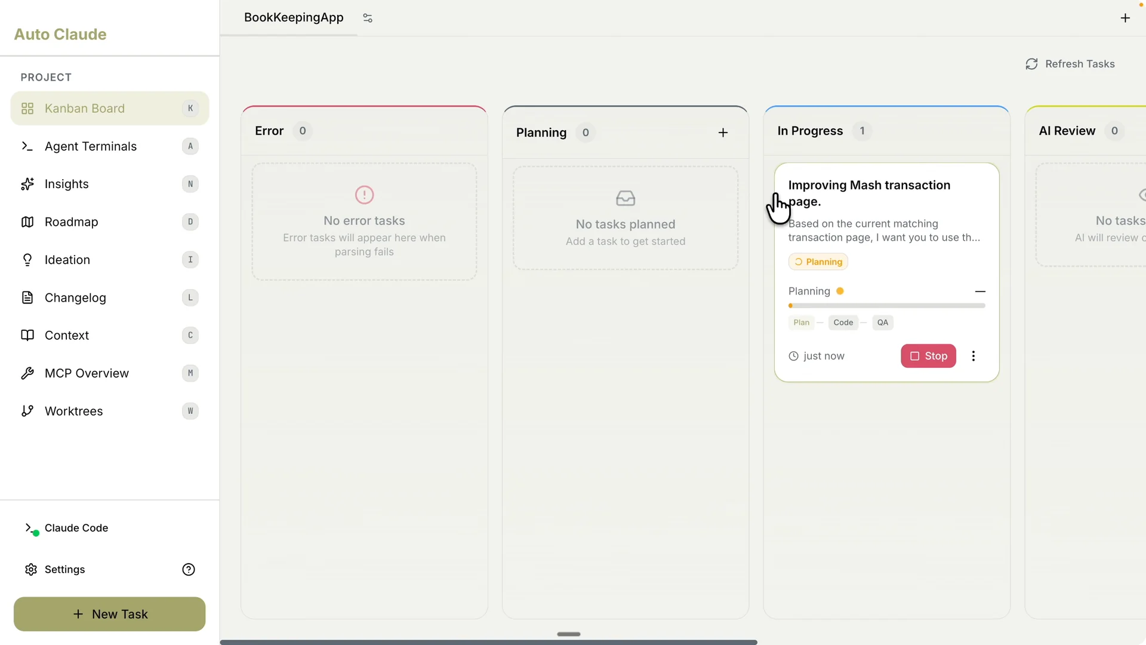This screenshot has height=645, width=1146.
Task: Click the just now clock icon
Action: point(793,356)
